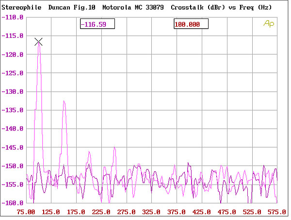Viewport: 291px width, 220px height.
Task: Click the 275.0 x-axis label
Action: coord(127,212)
